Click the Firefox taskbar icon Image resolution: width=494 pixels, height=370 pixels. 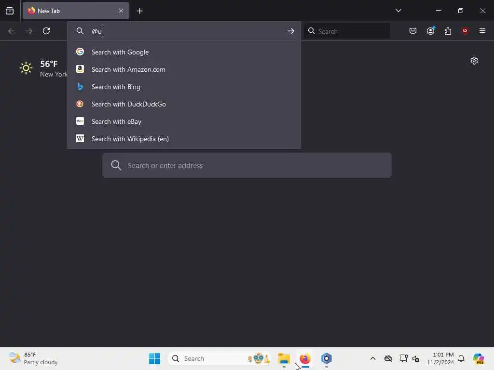point(305,358)
